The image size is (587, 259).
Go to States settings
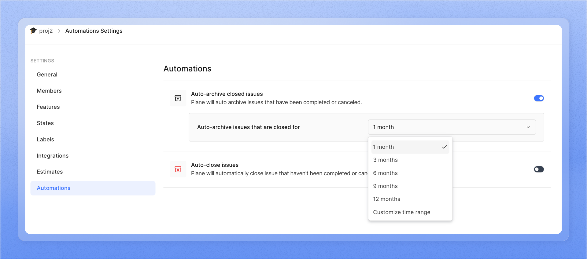[x=93, y=123]
